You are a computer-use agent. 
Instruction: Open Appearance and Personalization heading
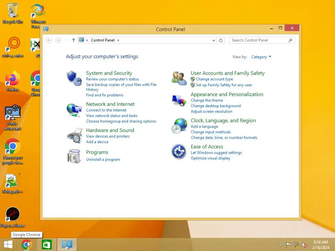(x=227, y=94)
